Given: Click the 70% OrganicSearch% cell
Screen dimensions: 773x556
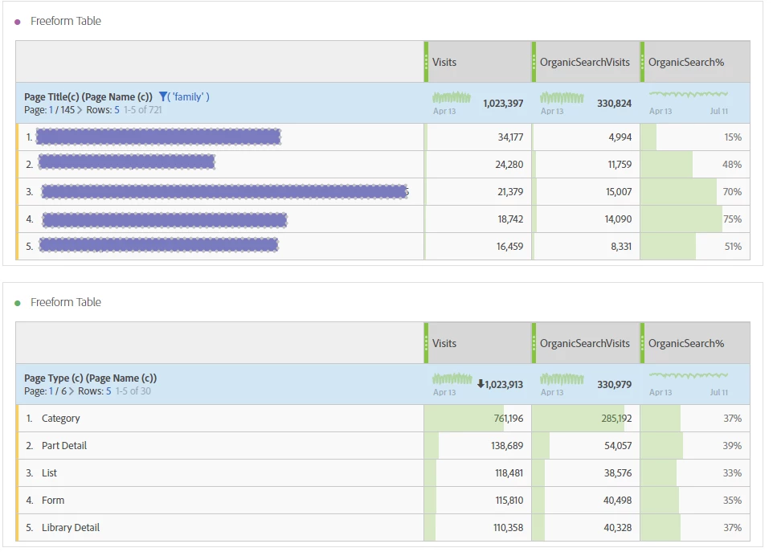Looking at the screenshot, I should [695, 192].
